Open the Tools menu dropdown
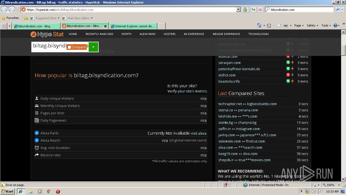The image size is (346, 195). pyautogui.click(x=326, y=25)
